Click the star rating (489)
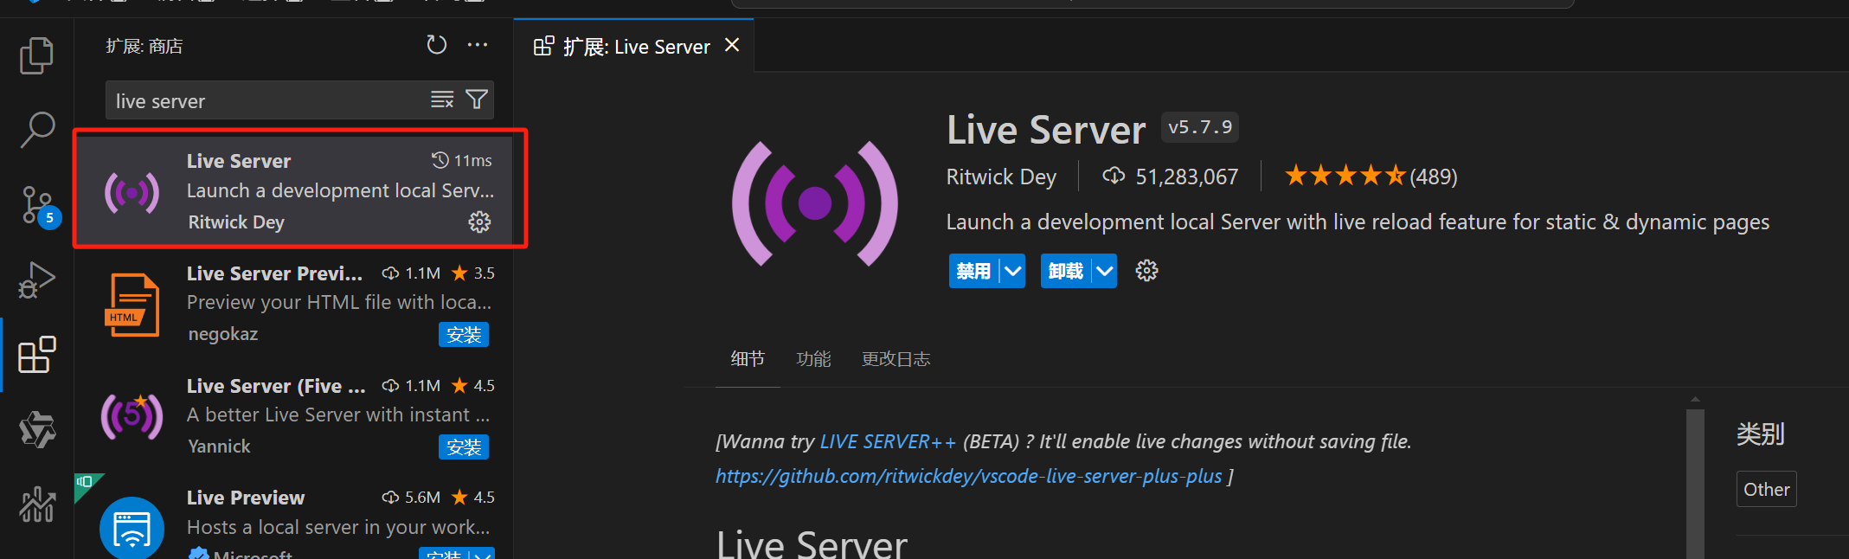 click(x=1371, y=177)
